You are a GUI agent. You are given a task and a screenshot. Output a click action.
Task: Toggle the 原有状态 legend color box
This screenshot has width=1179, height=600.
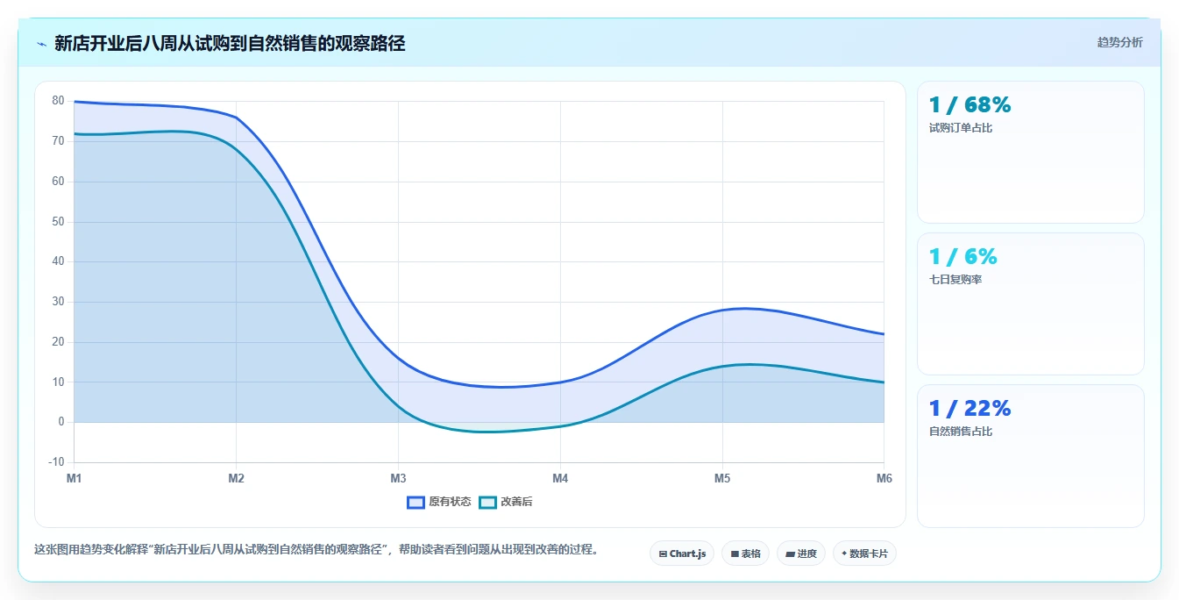coord(415,502)
